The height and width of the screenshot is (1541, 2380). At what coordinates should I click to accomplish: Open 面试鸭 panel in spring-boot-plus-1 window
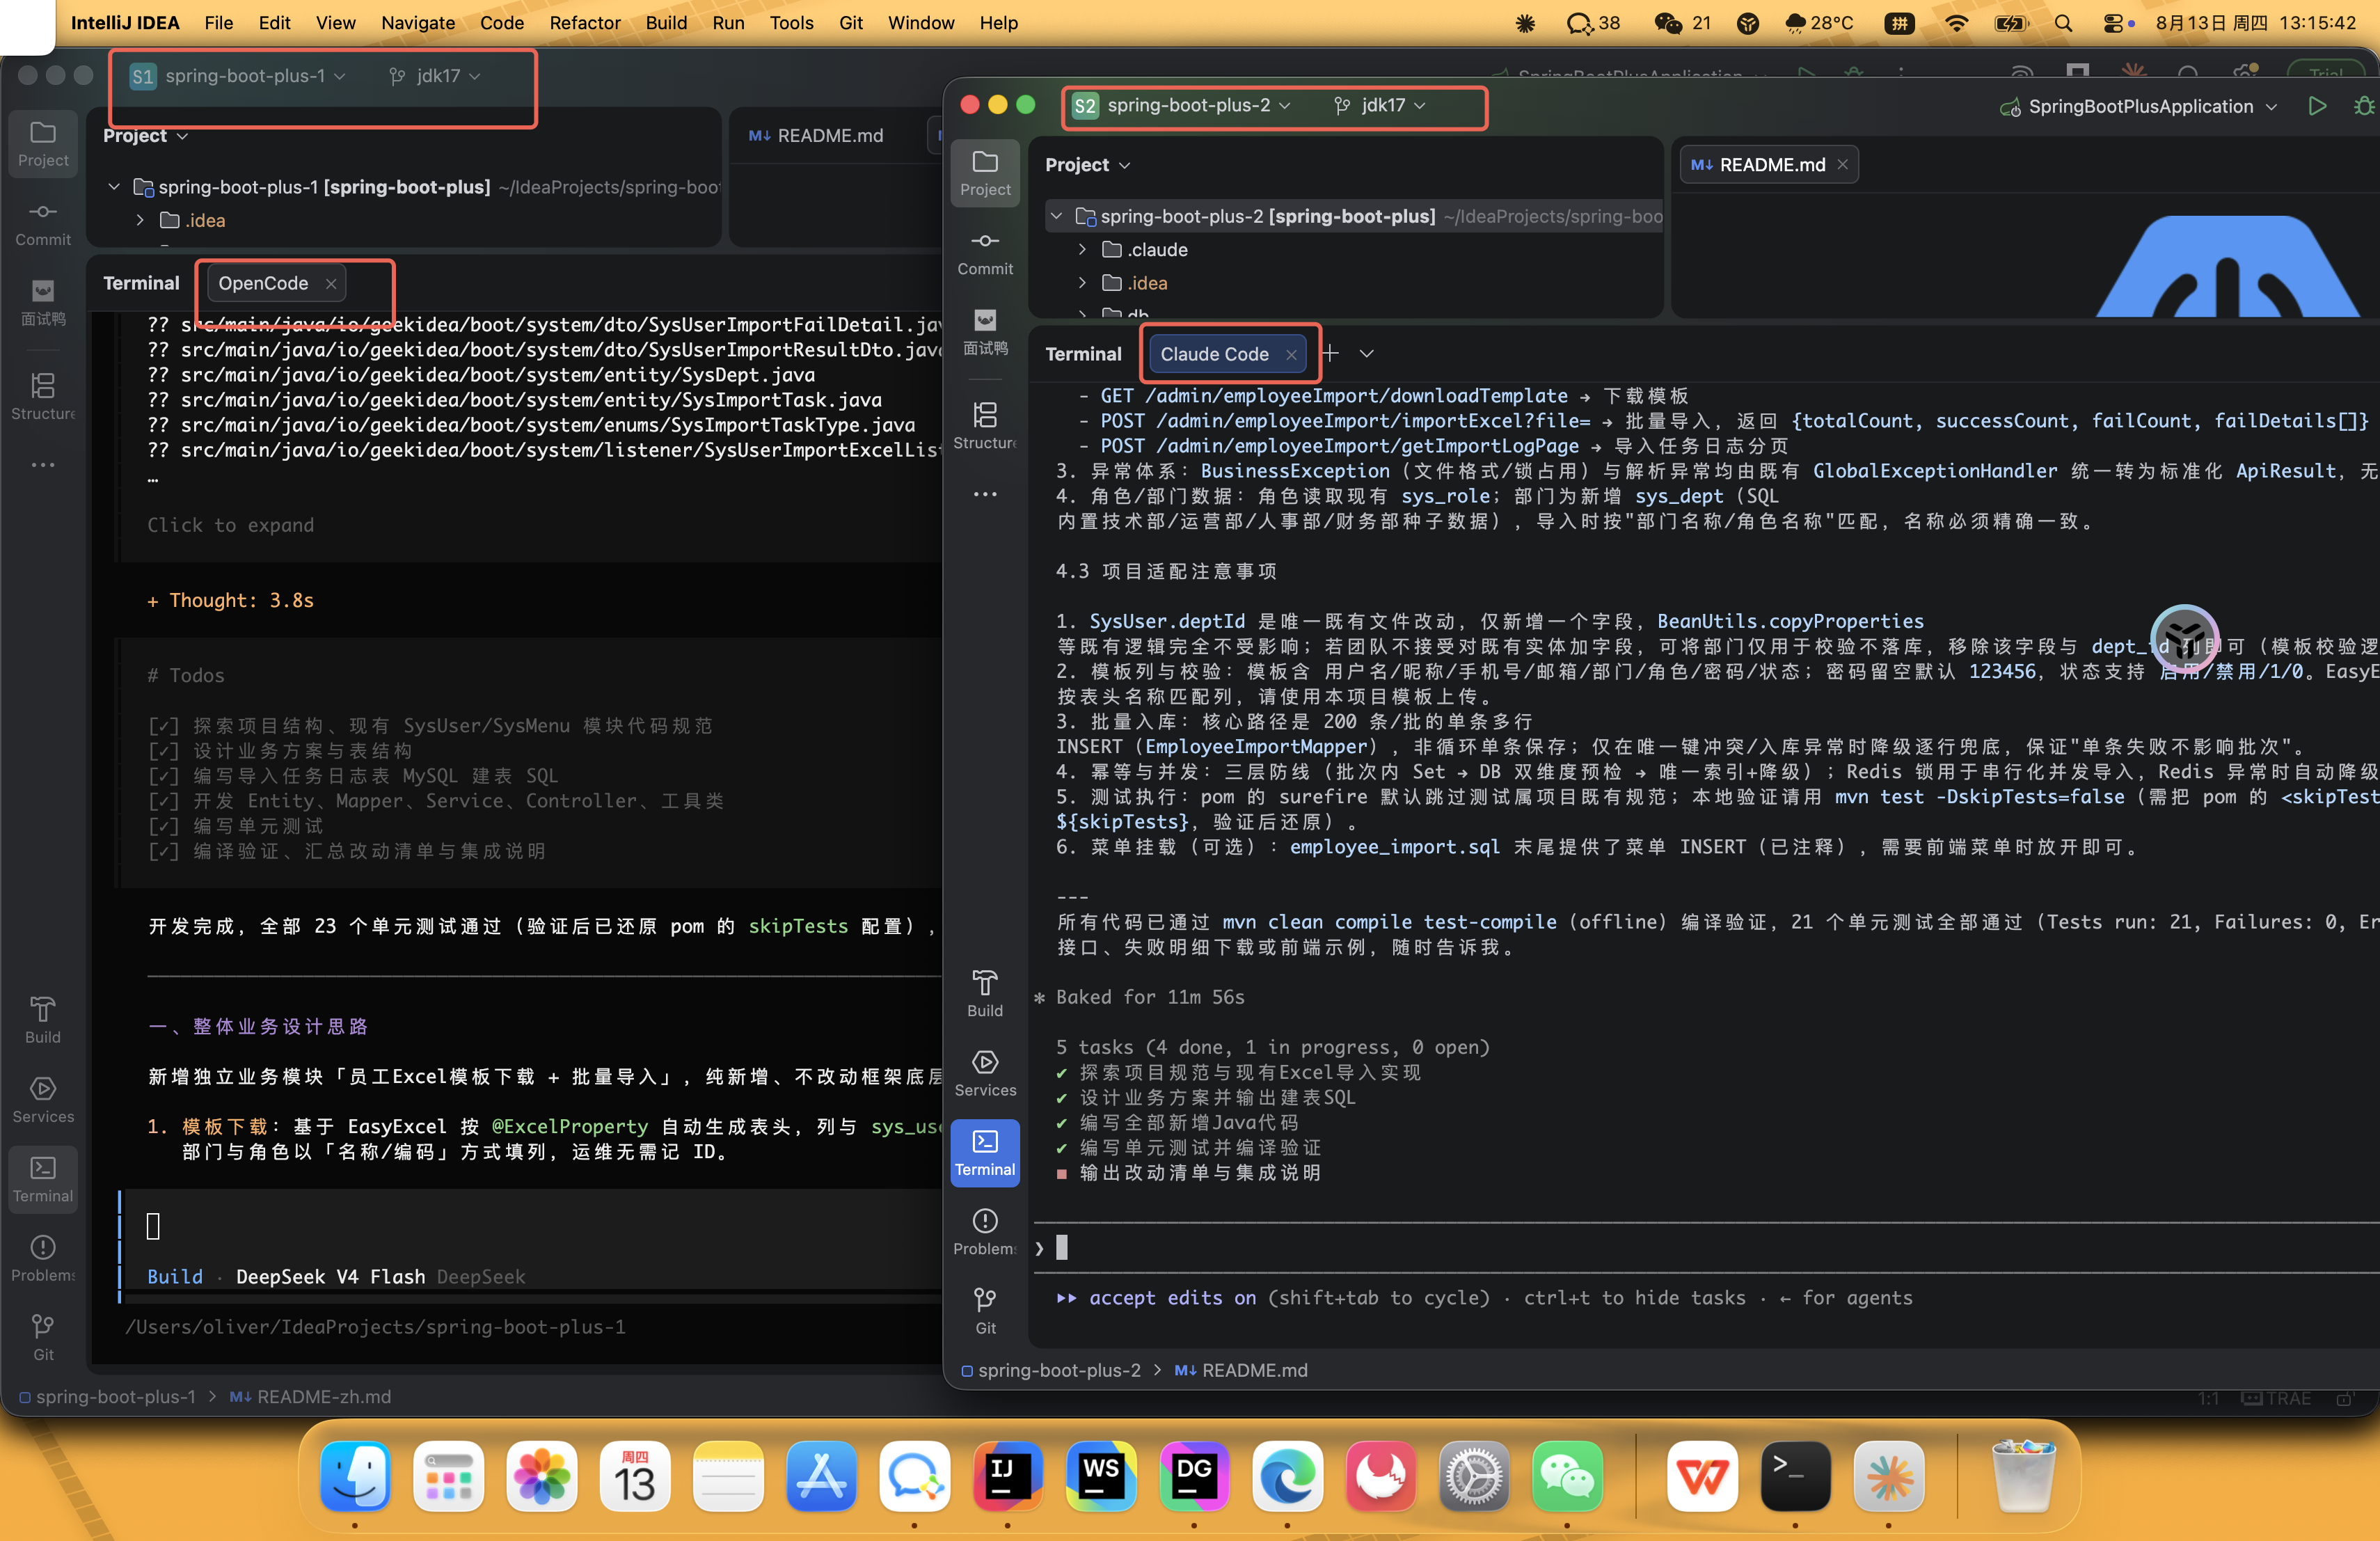point(43,303)
